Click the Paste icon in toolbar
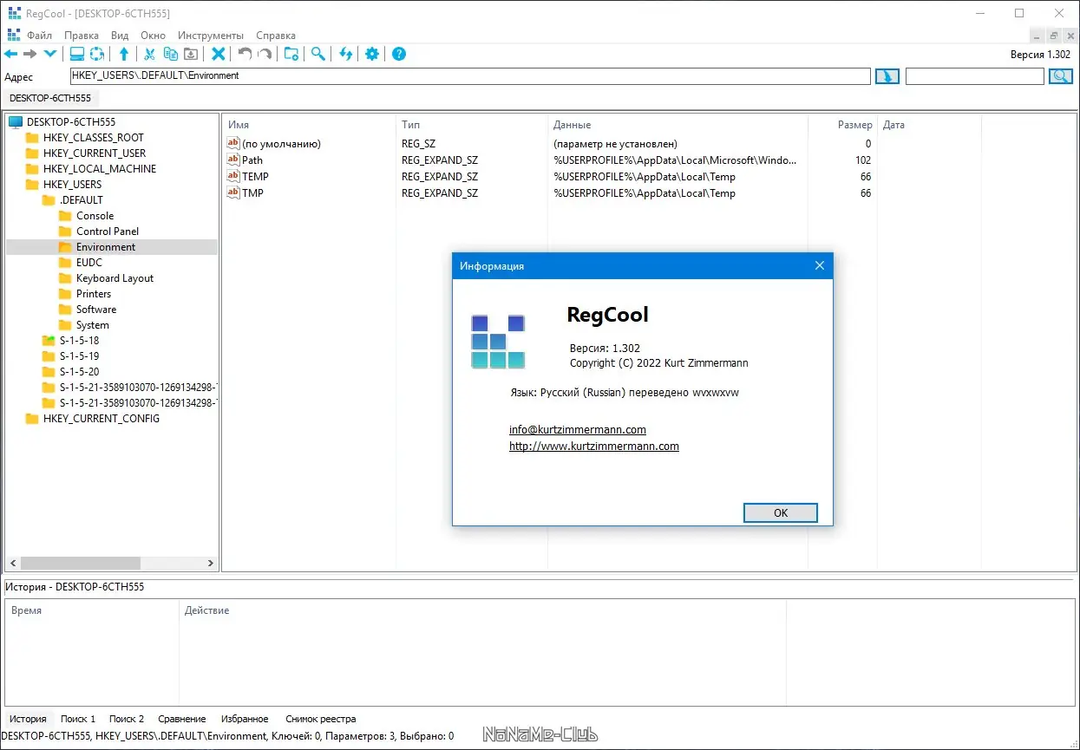 point(191,54)
